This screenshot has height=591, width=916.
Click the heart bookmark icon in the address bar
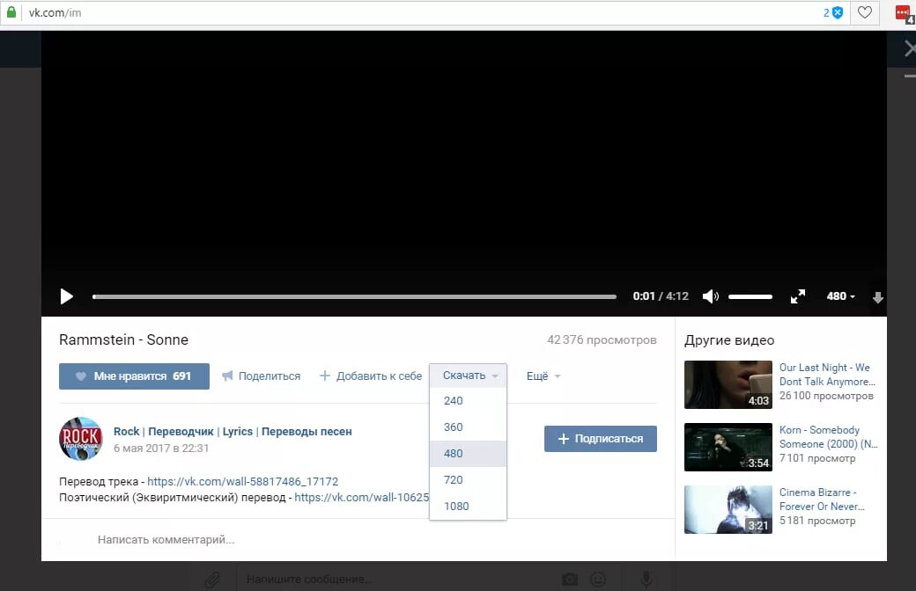(865, 12)
